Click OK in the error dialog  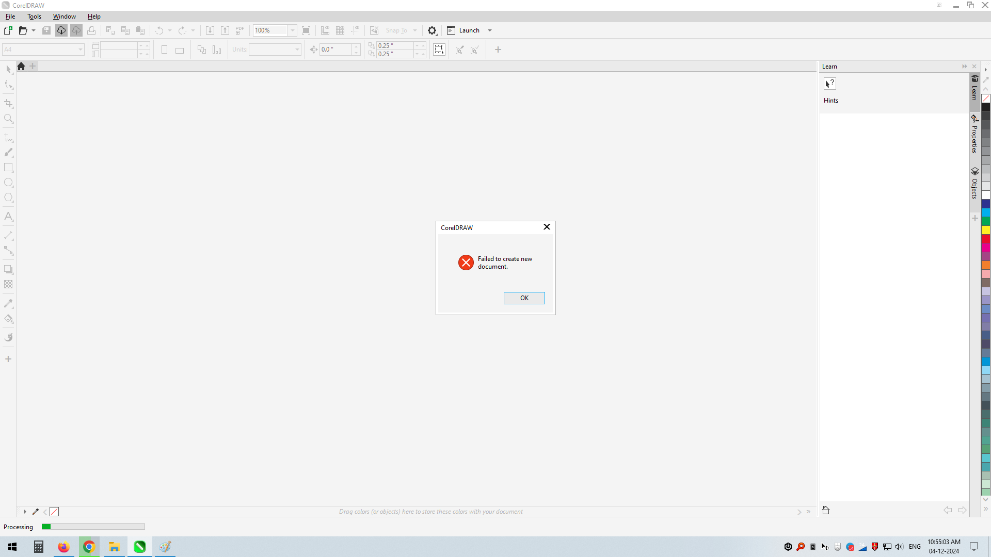524,298
